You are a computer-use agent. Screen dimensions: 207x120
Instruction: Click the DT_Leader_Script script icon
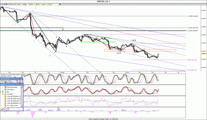[5, 105]
